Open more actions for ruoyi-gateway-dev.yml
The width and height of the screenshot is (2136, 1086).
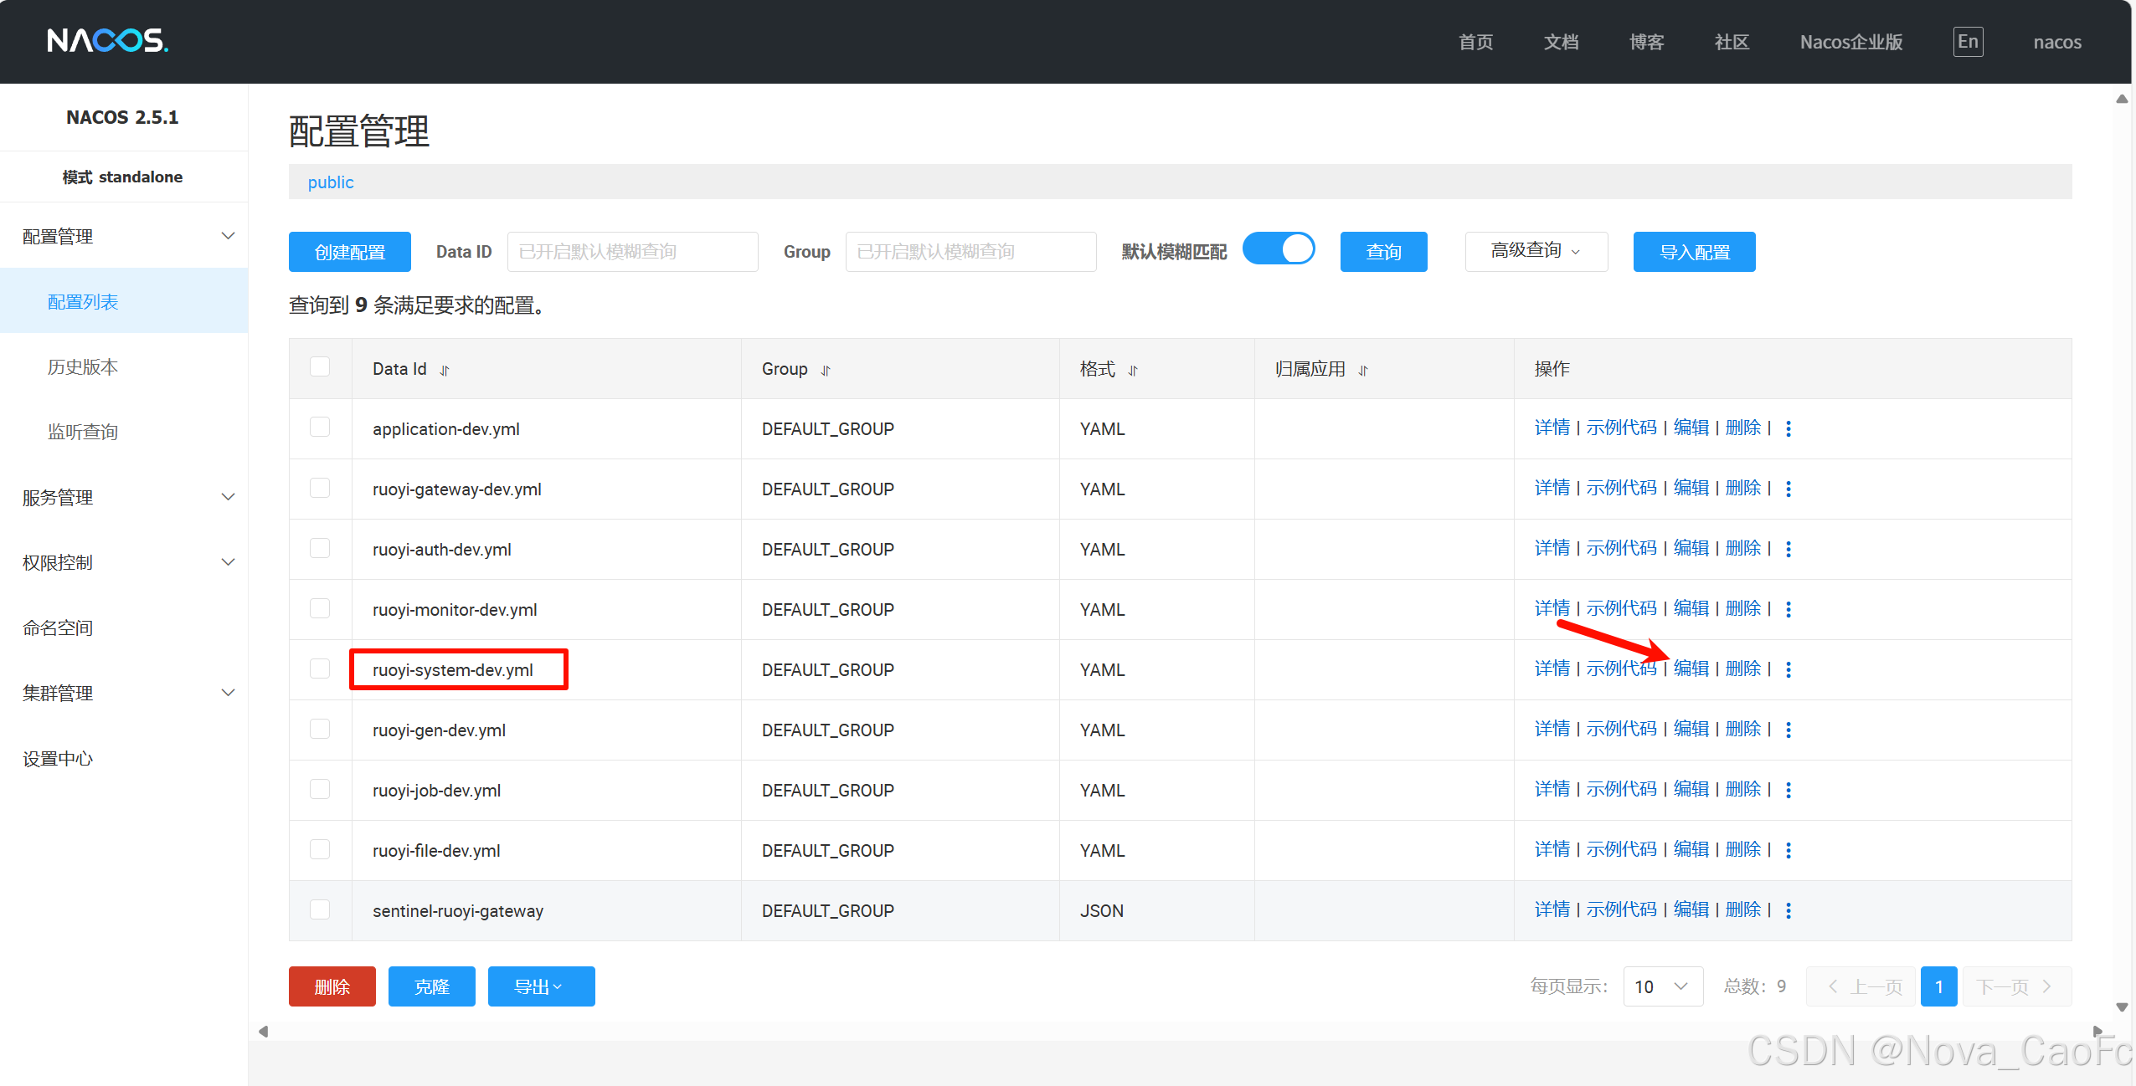[x=1789, y=489]
